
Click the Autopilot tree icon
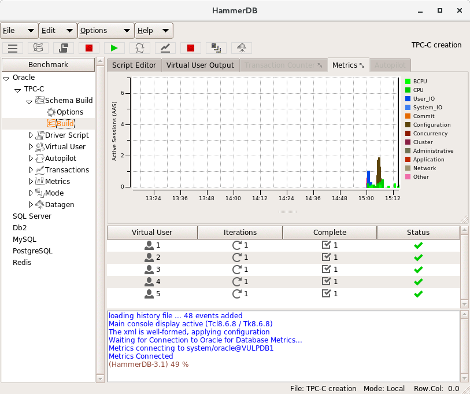(x=39, y=159)
